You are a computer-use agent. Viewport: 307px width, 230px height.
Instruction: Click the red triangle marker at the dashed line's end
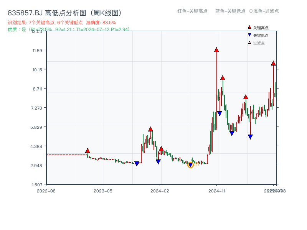pyautogui.click(x=87, y=151)
